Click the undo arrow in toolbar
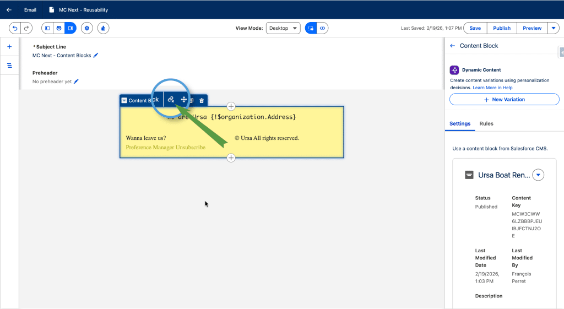 tap(15, 28)
